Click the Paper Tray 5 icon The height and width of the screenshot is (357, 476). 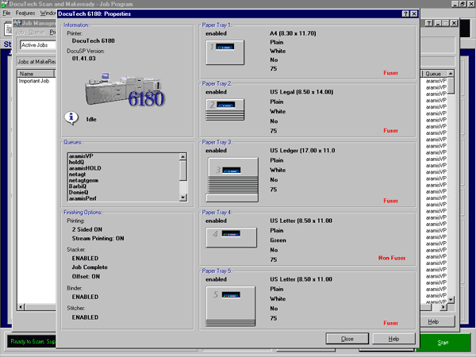point(231,306)
